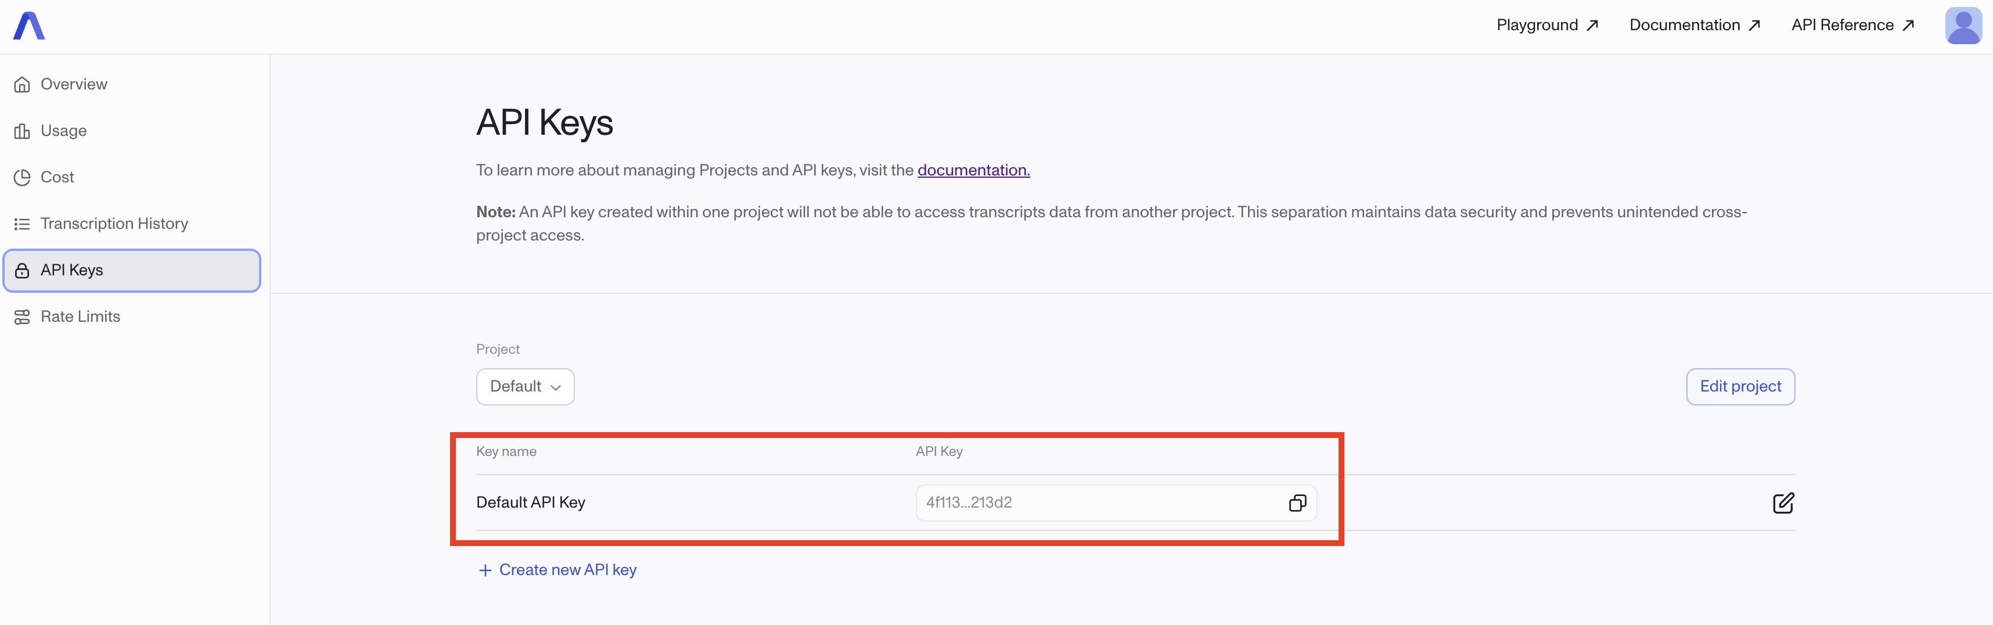The image size is (1993, 625).
Task: Click the Rate Limits sliders icon
Action: [x=21, y=317]
